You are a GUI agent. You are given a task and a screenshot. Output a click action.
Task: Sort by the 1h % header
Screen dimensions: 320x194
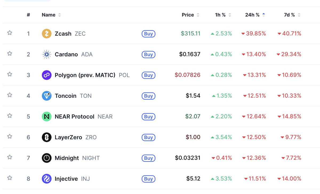pyautogui.click(x=223, y=15)
